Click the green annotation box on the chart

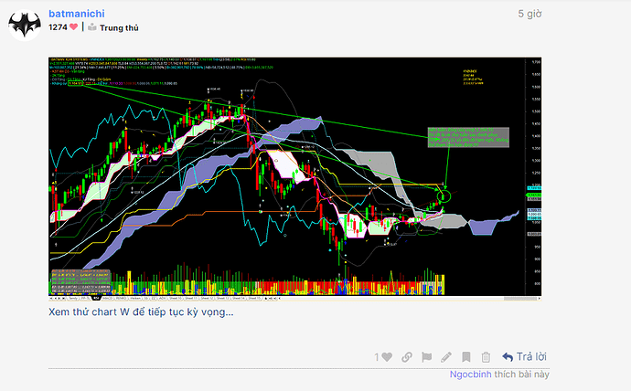click(468, 137)
